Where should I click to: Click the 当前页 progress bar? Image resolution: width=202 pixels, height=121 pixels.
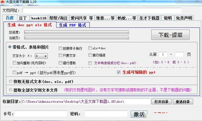pyautogui.click(x=76, y=38)
